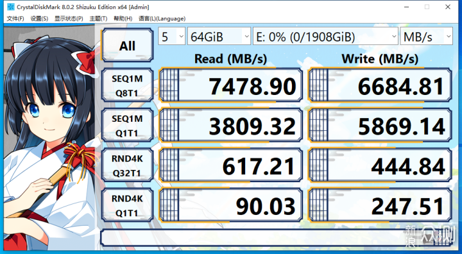Click the 7478.90 sequential read result
This screenshot has width=462, height=254.
coord(231,85)
